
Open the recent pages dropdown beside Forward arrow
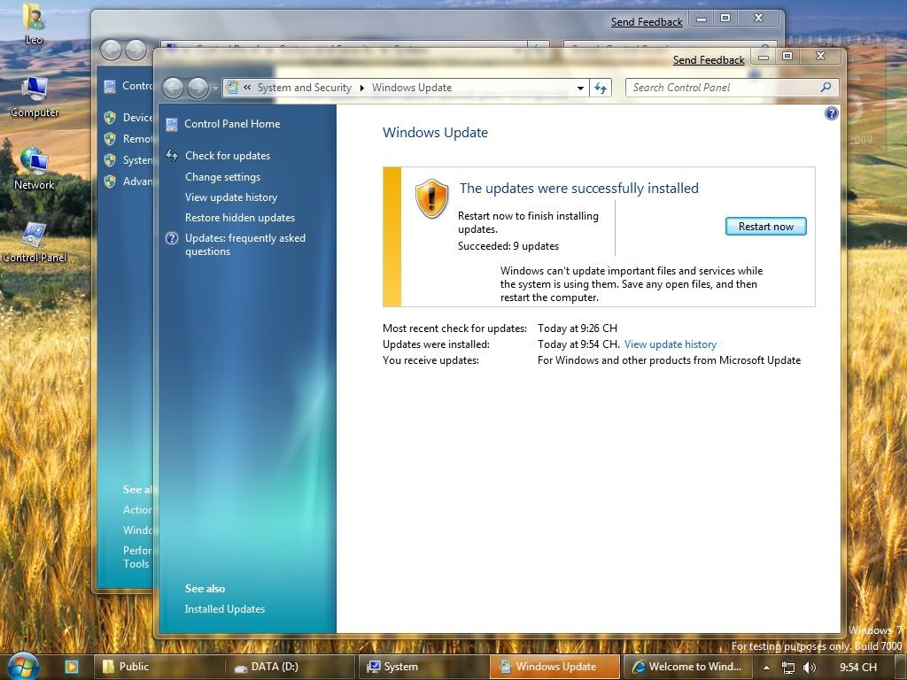coord(215,89)
